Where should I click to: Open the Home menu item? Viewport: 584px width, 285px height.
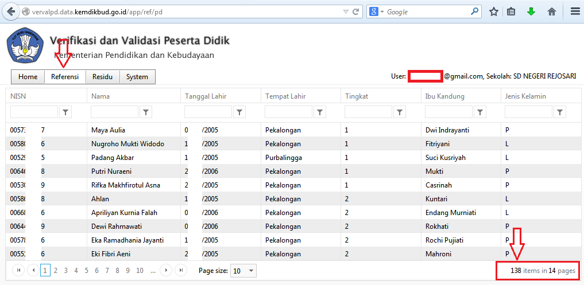[x=28, y=77]
